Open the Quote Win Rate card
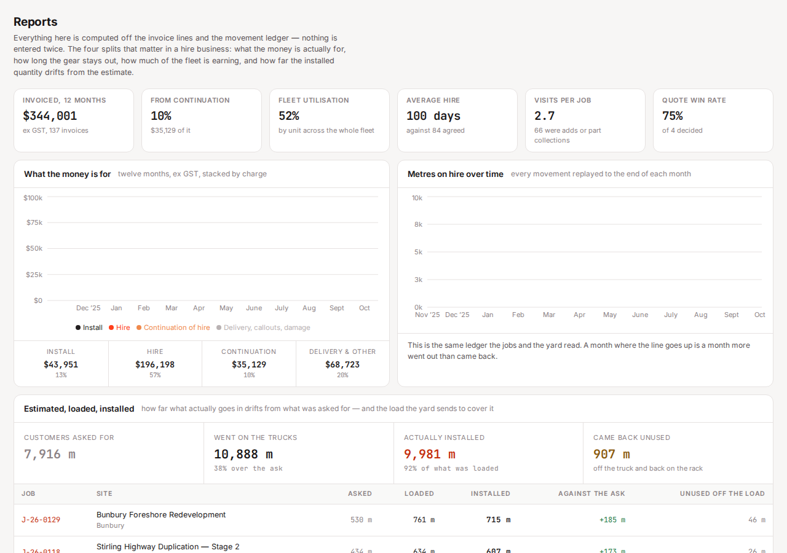Screen dimensions: 787x553 pyautogui.click(x=713, y=120)
